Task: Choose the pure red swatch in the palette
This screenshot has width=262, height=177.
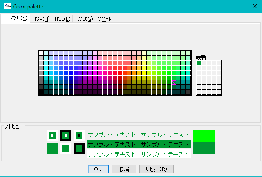Action: 119,73
